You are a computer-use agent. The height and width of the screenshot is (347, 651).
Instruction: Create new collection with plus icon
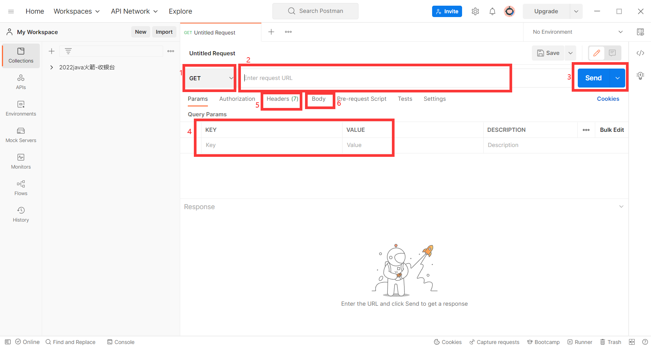(x=52, y=51)
